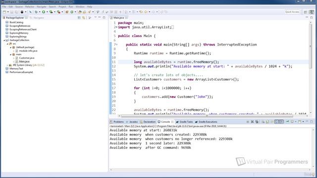
Task: Click the green Run button in toolbar
Action: [44, 12]
